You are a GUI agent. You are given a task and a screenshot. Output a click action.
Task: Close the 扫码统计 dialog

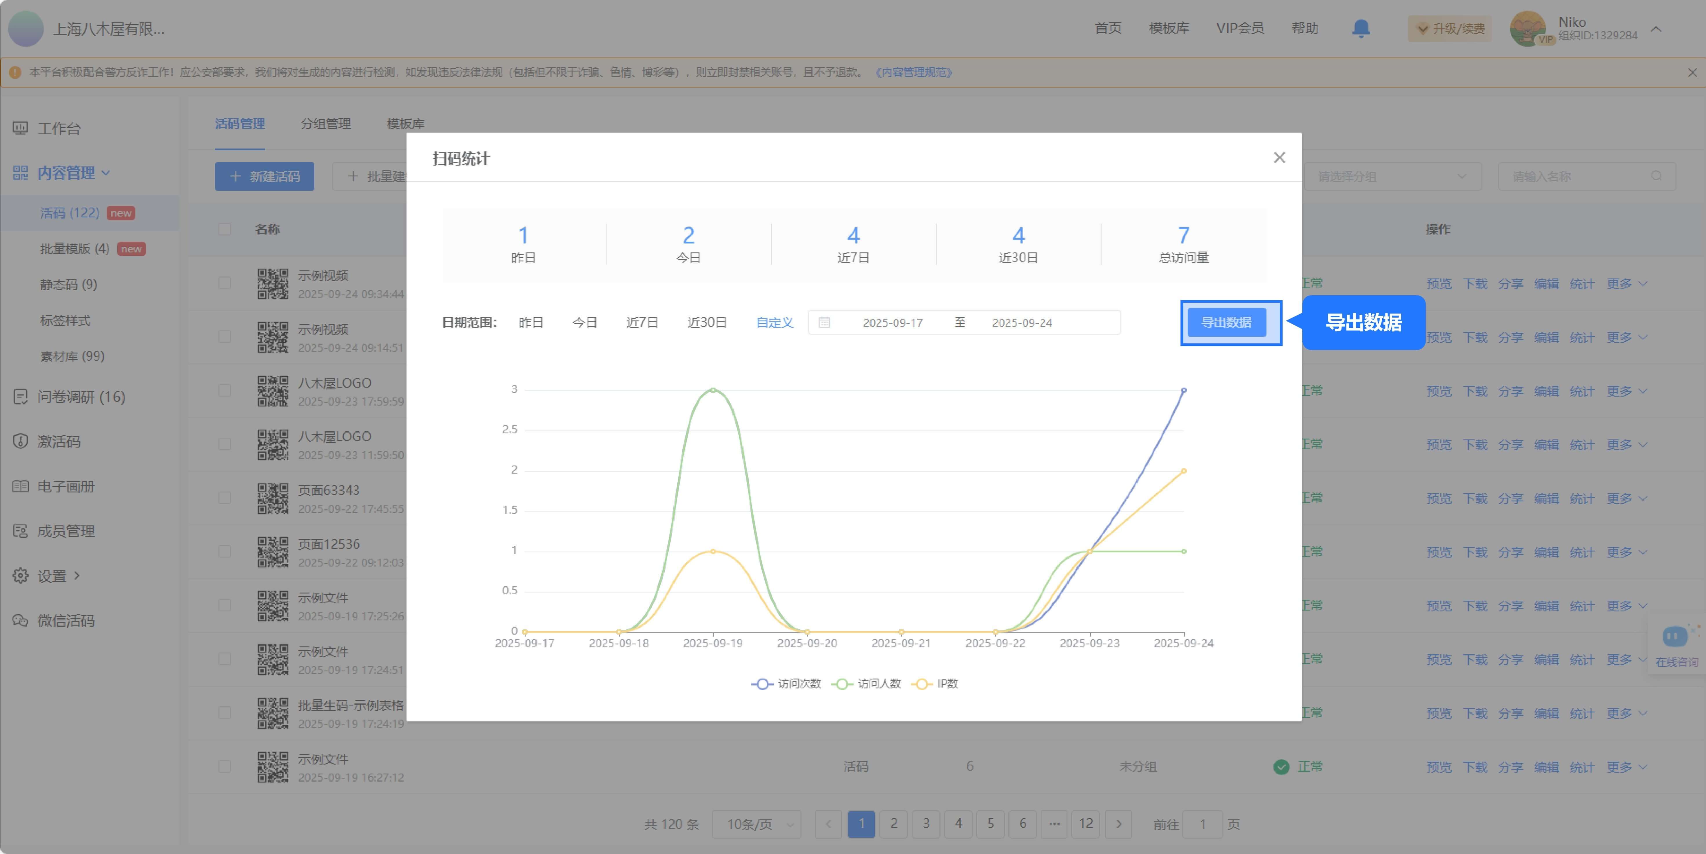click(1279, 157)
